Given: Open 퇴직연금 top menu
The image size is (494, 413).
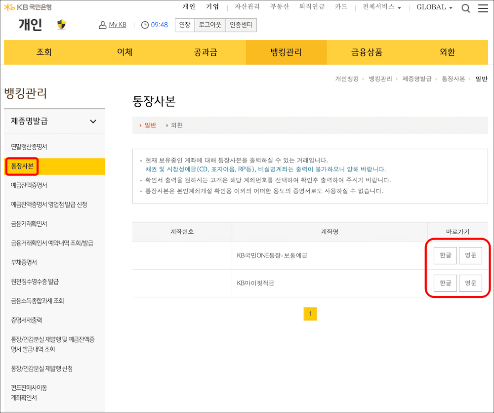Looking at the screenshot, I should (312, 6).
